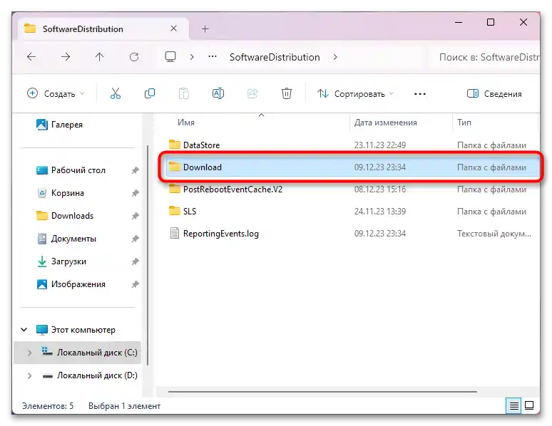Viewport: 552px width, 426px height.
Task: Close the SoftwareDistribution tab
Action: [173, 28]
